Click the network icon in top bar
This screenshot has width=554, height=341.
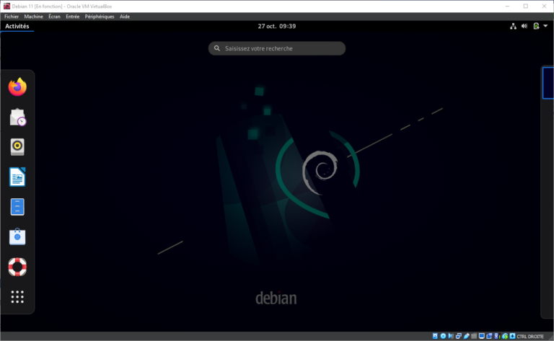[513, 26]
